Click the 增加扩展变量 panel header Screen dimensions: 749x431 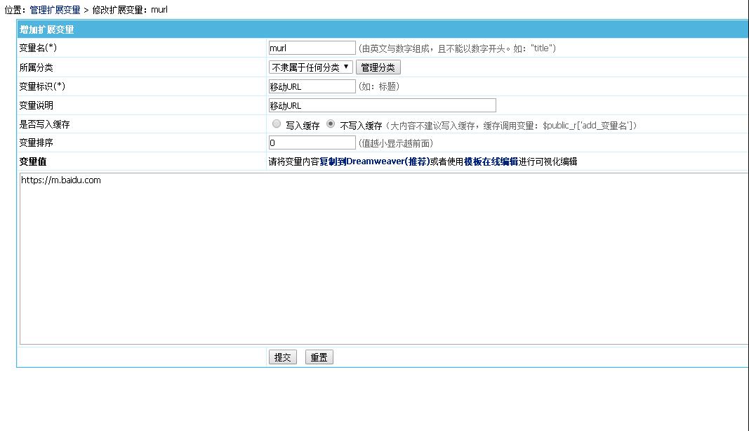[x=46, y=29]
